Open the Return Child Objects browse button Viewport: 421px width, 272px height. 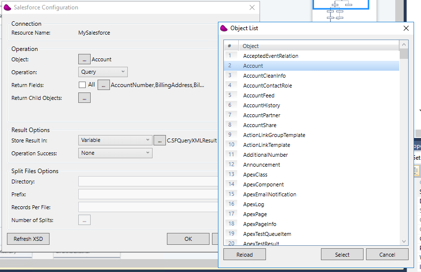pyautogui.click(x=84, y=98)
